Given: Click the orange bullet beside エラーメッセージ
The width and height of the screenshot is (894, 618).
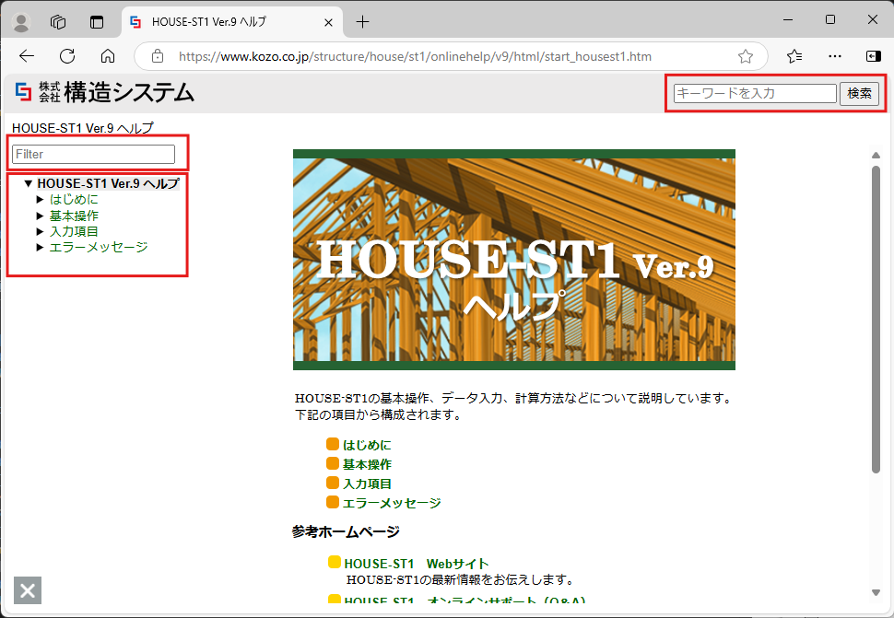Looking at the screenshot, I should (x=333, y=502).
